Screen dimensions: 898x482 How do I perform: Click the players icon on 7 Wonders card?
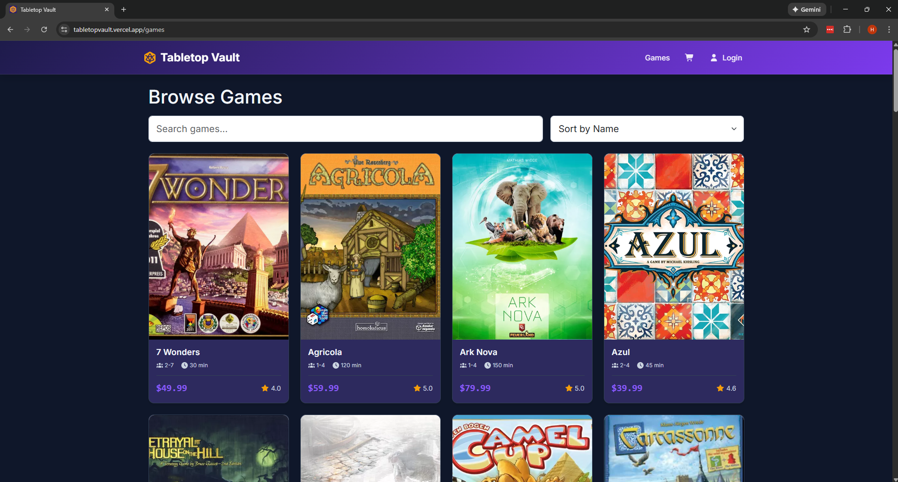pyautogui.click(x=159, y=365)
